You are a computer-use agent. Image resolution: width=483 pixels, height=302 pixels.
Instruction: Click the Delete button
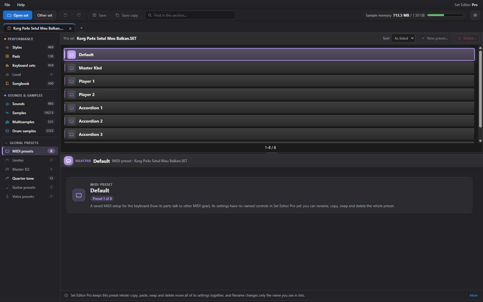click(467, 38)
